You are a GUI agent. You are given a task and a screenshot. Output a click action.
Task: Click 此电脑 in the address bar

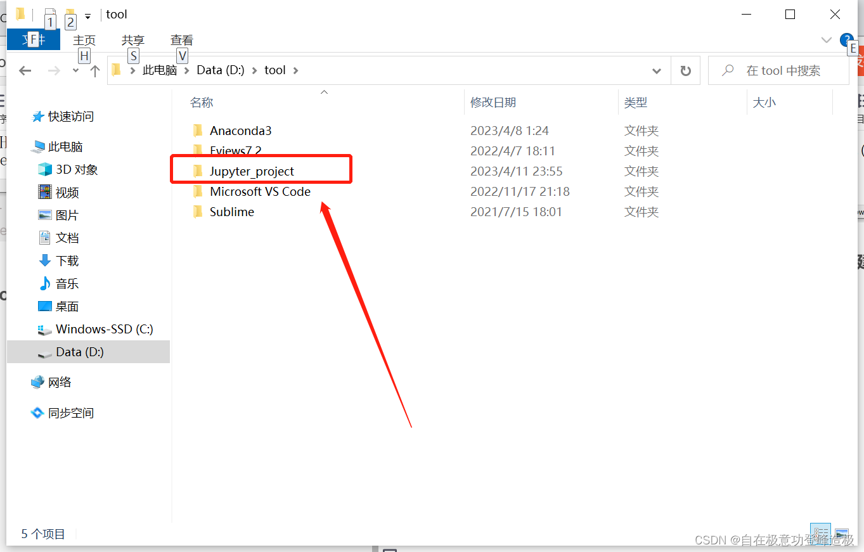click(x=160, y=70)
